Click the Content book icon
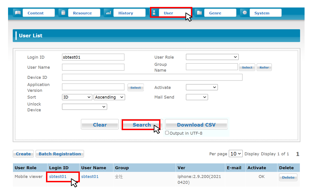 [x=17, y=13]
